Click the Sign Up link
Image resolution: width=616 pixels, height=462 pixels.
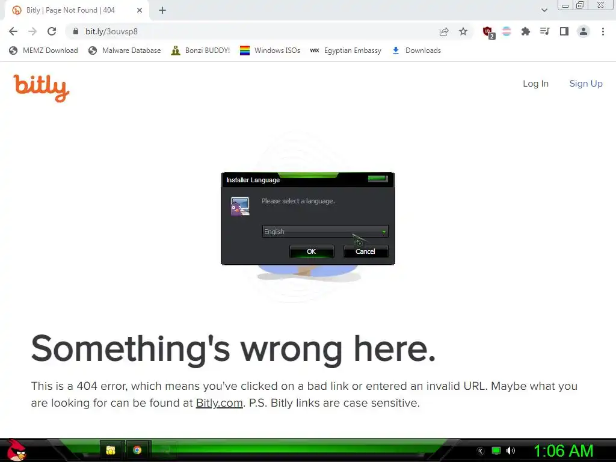click(x=586, y=84)
